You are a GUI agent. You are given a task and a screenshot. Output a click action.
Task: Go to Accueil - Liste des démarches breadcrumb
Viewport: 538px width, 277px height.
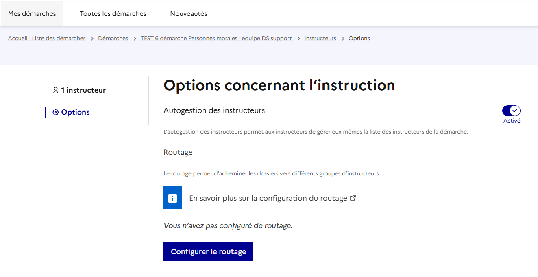coord(47,38)
